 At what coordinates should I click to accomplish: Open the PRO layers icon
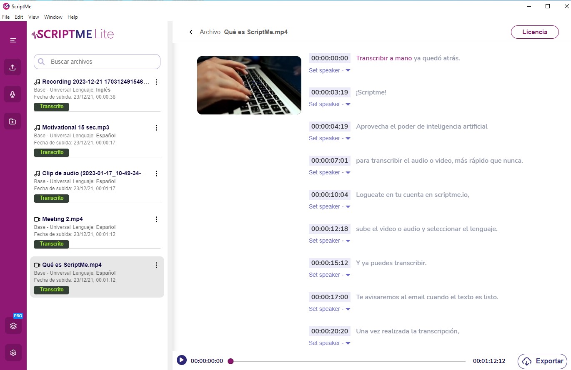click(x=13, y=326)
